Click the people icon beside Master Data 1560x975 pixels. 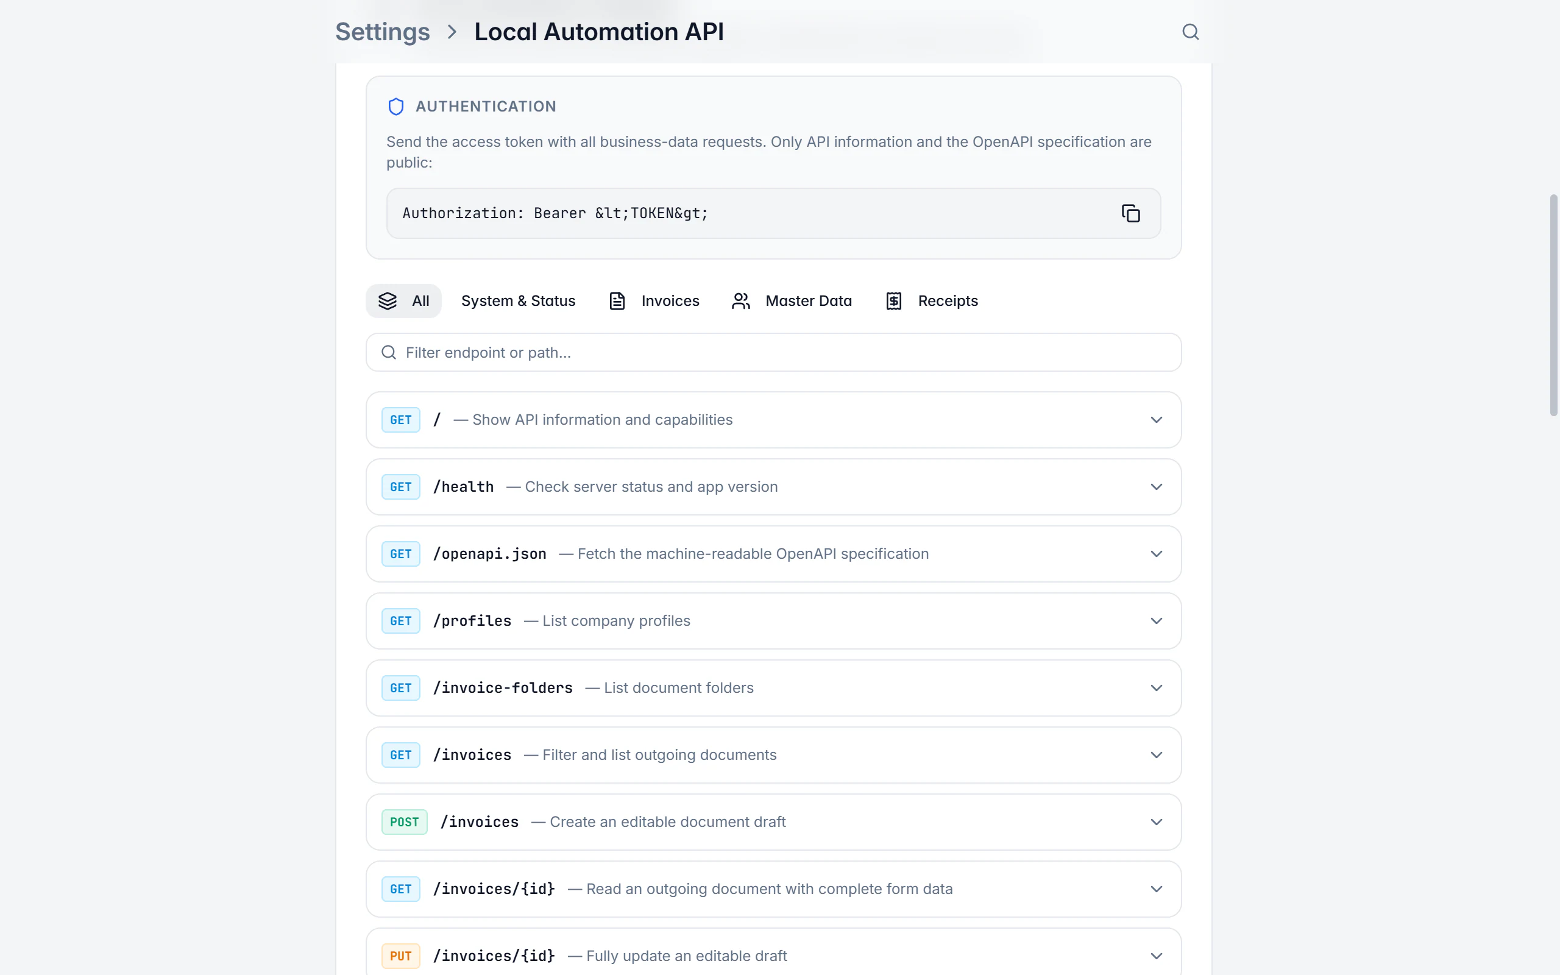coord(740,301)
